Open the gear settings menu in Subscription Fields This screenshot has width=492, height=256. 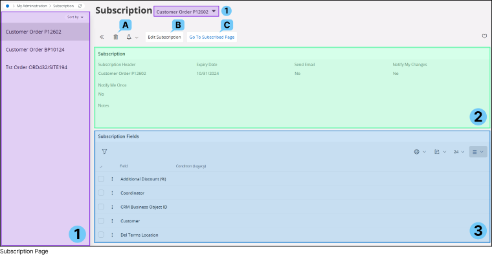click(417, 152)
